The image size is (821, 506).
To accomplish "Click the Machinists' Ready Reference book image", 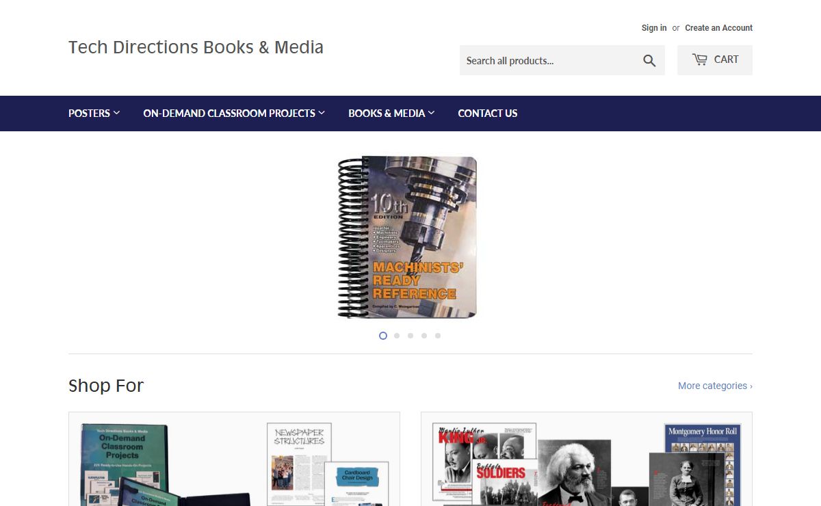I will 408,237.
